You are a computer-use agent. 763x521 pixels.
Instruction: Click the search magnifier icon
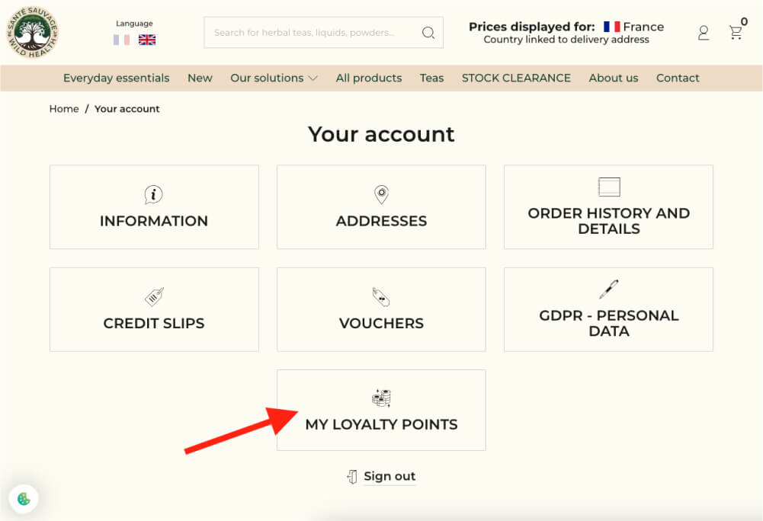tap(428, 33)
